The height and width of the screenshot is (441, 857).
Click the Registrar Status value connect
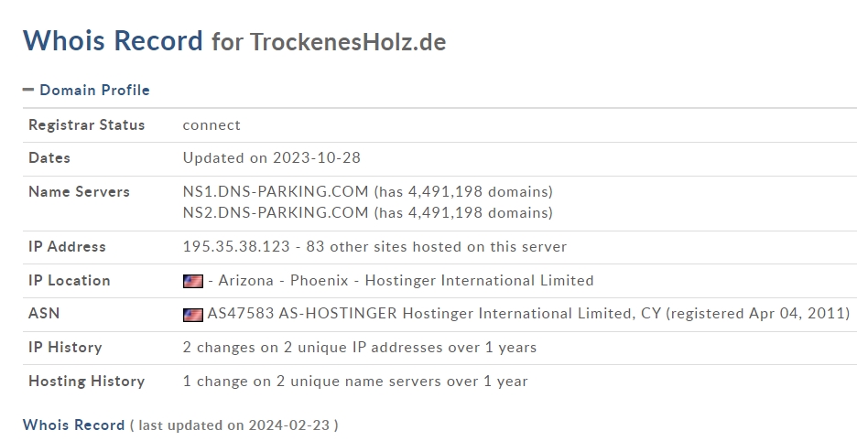[212, 125]
